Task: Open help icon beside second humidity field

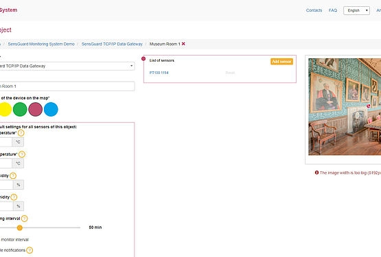Action: click(14, 197)
